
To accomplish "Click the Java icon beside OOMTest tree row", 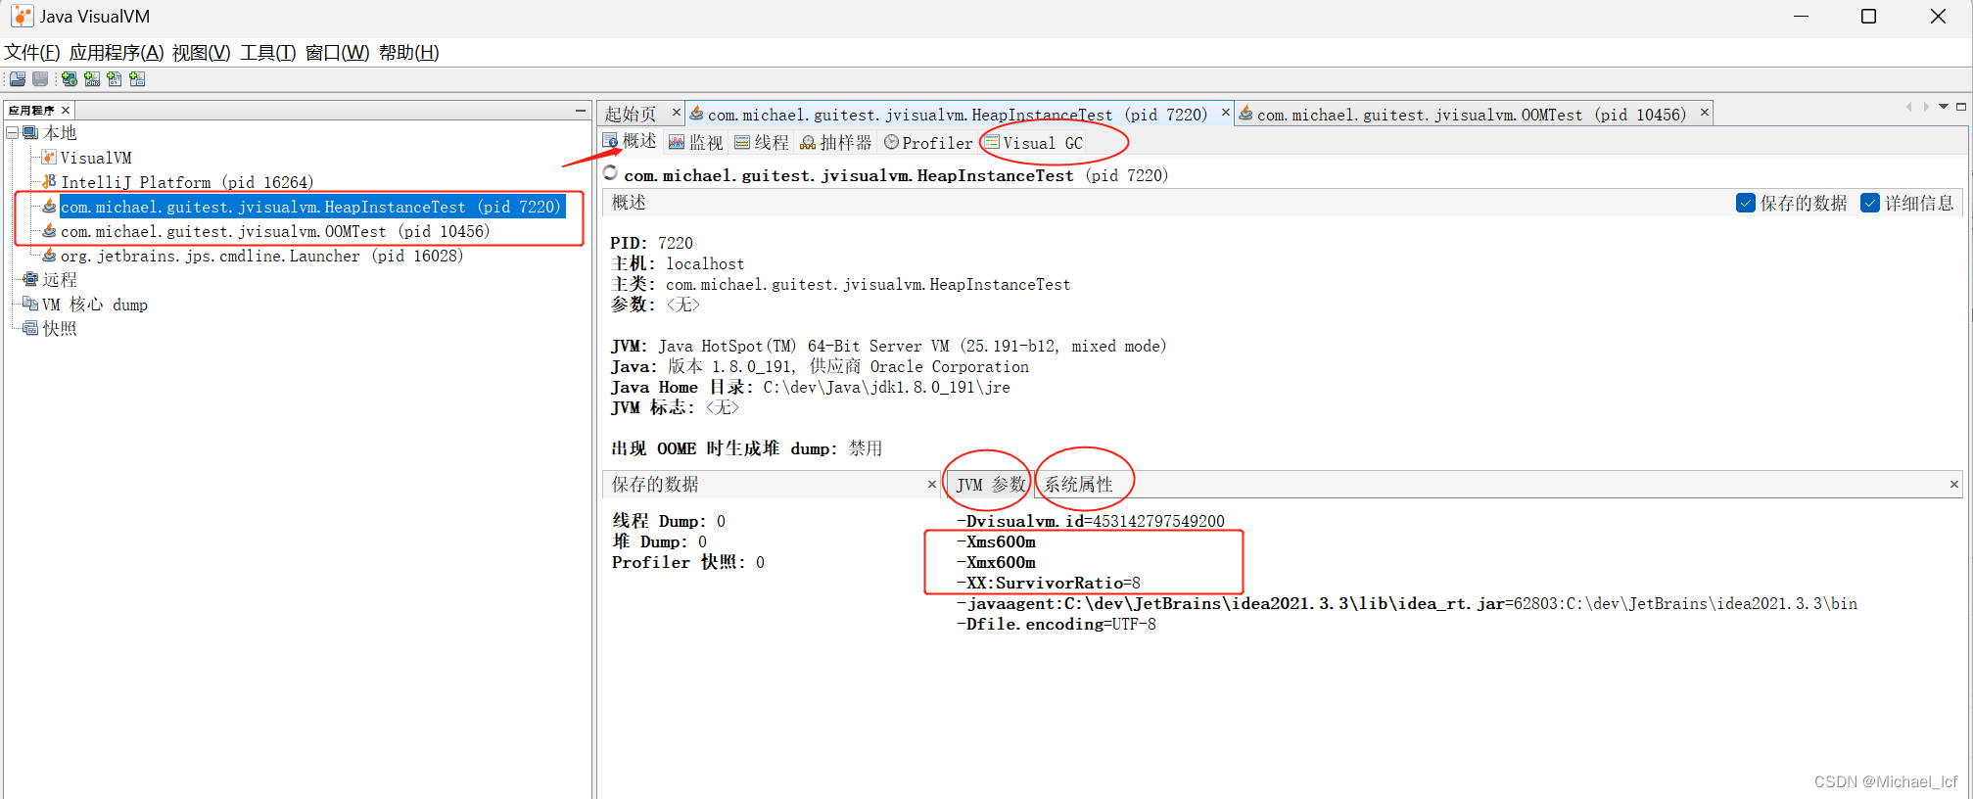I will [x=49, y=230].
